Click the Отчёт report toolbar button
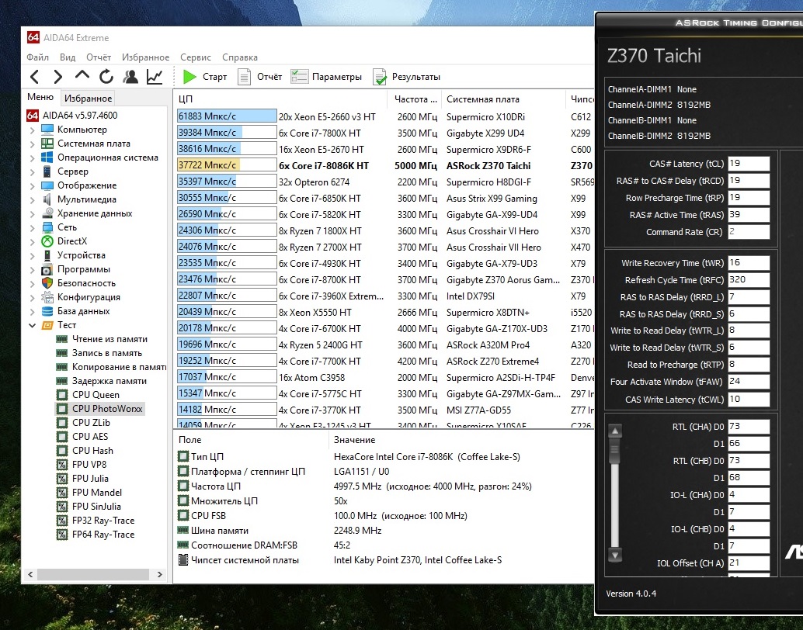 point(259,77)
